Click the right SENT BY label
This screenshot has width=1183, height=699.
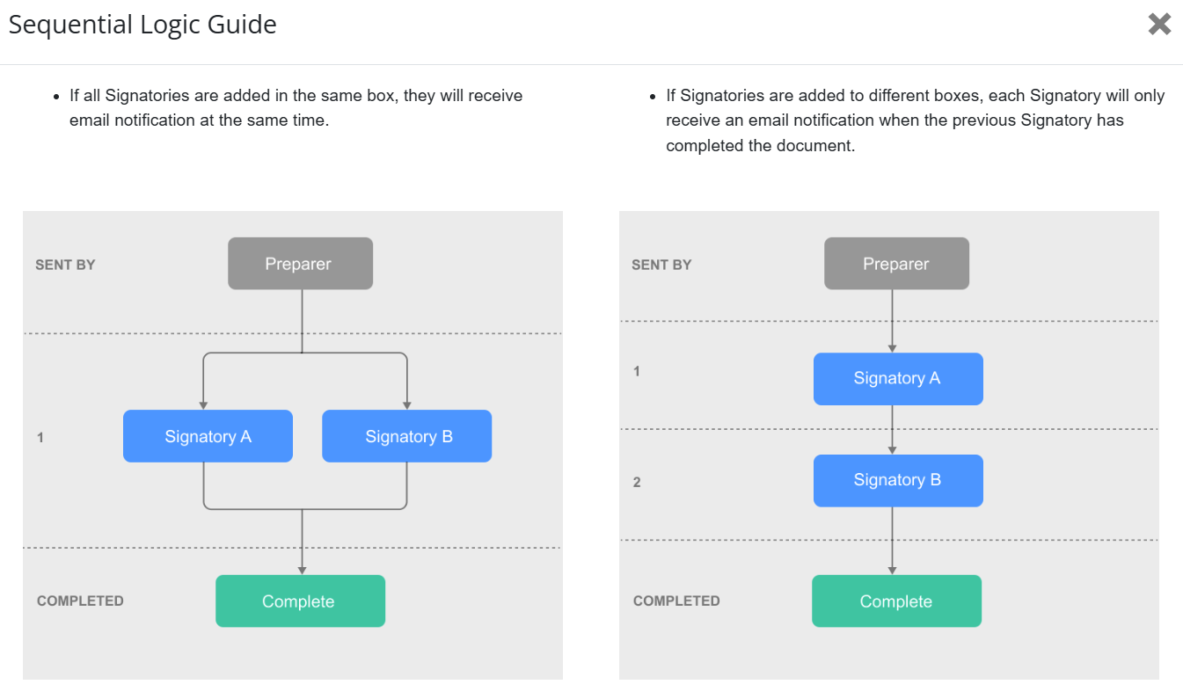(661, 265)
